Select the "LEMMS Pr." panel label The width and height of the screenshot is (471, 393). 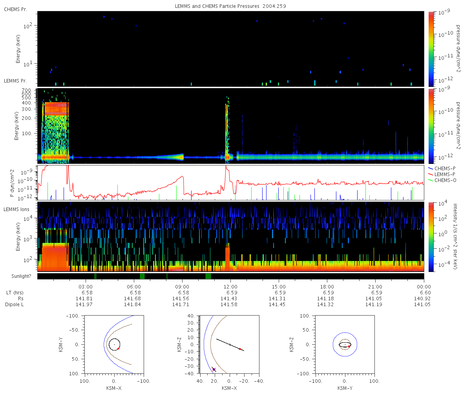coord(15,81)
